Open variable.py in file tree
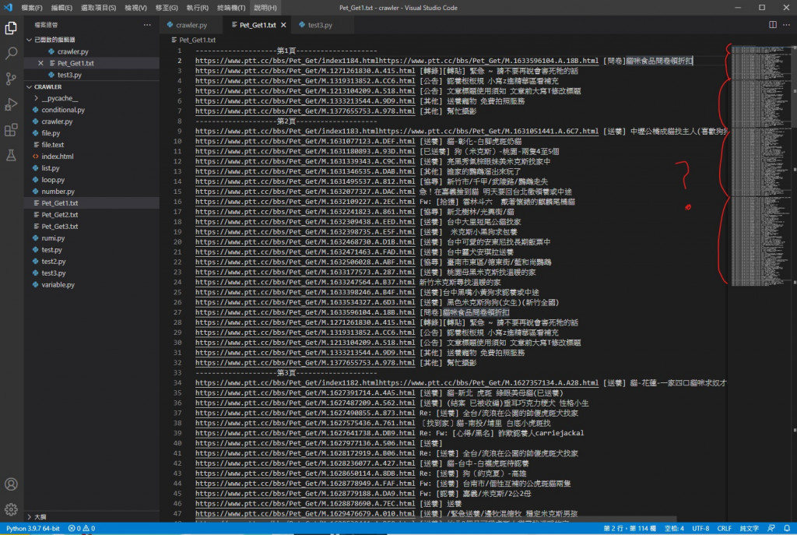 [58, 285]
